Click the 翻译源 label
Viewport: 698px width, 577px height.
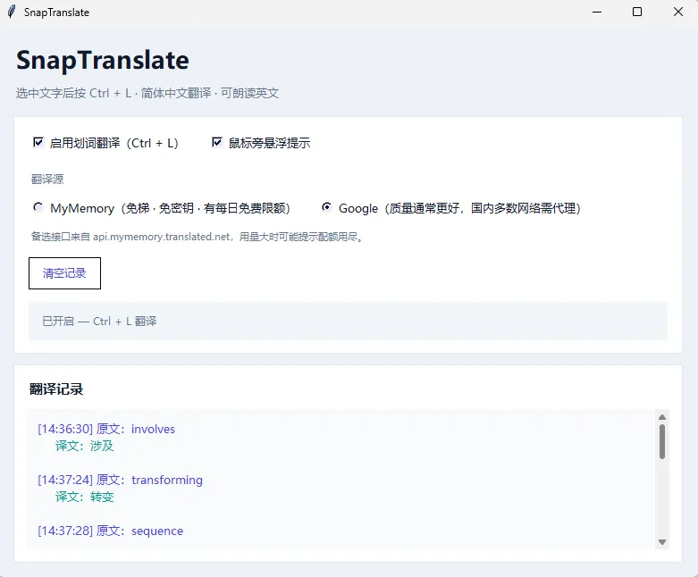(x=47, y=180)
